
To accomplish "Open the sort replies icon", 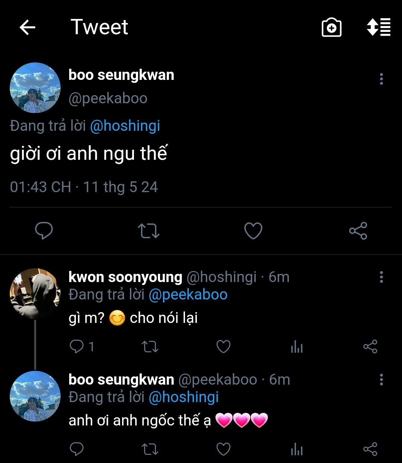I will click(x=379, y=27).
